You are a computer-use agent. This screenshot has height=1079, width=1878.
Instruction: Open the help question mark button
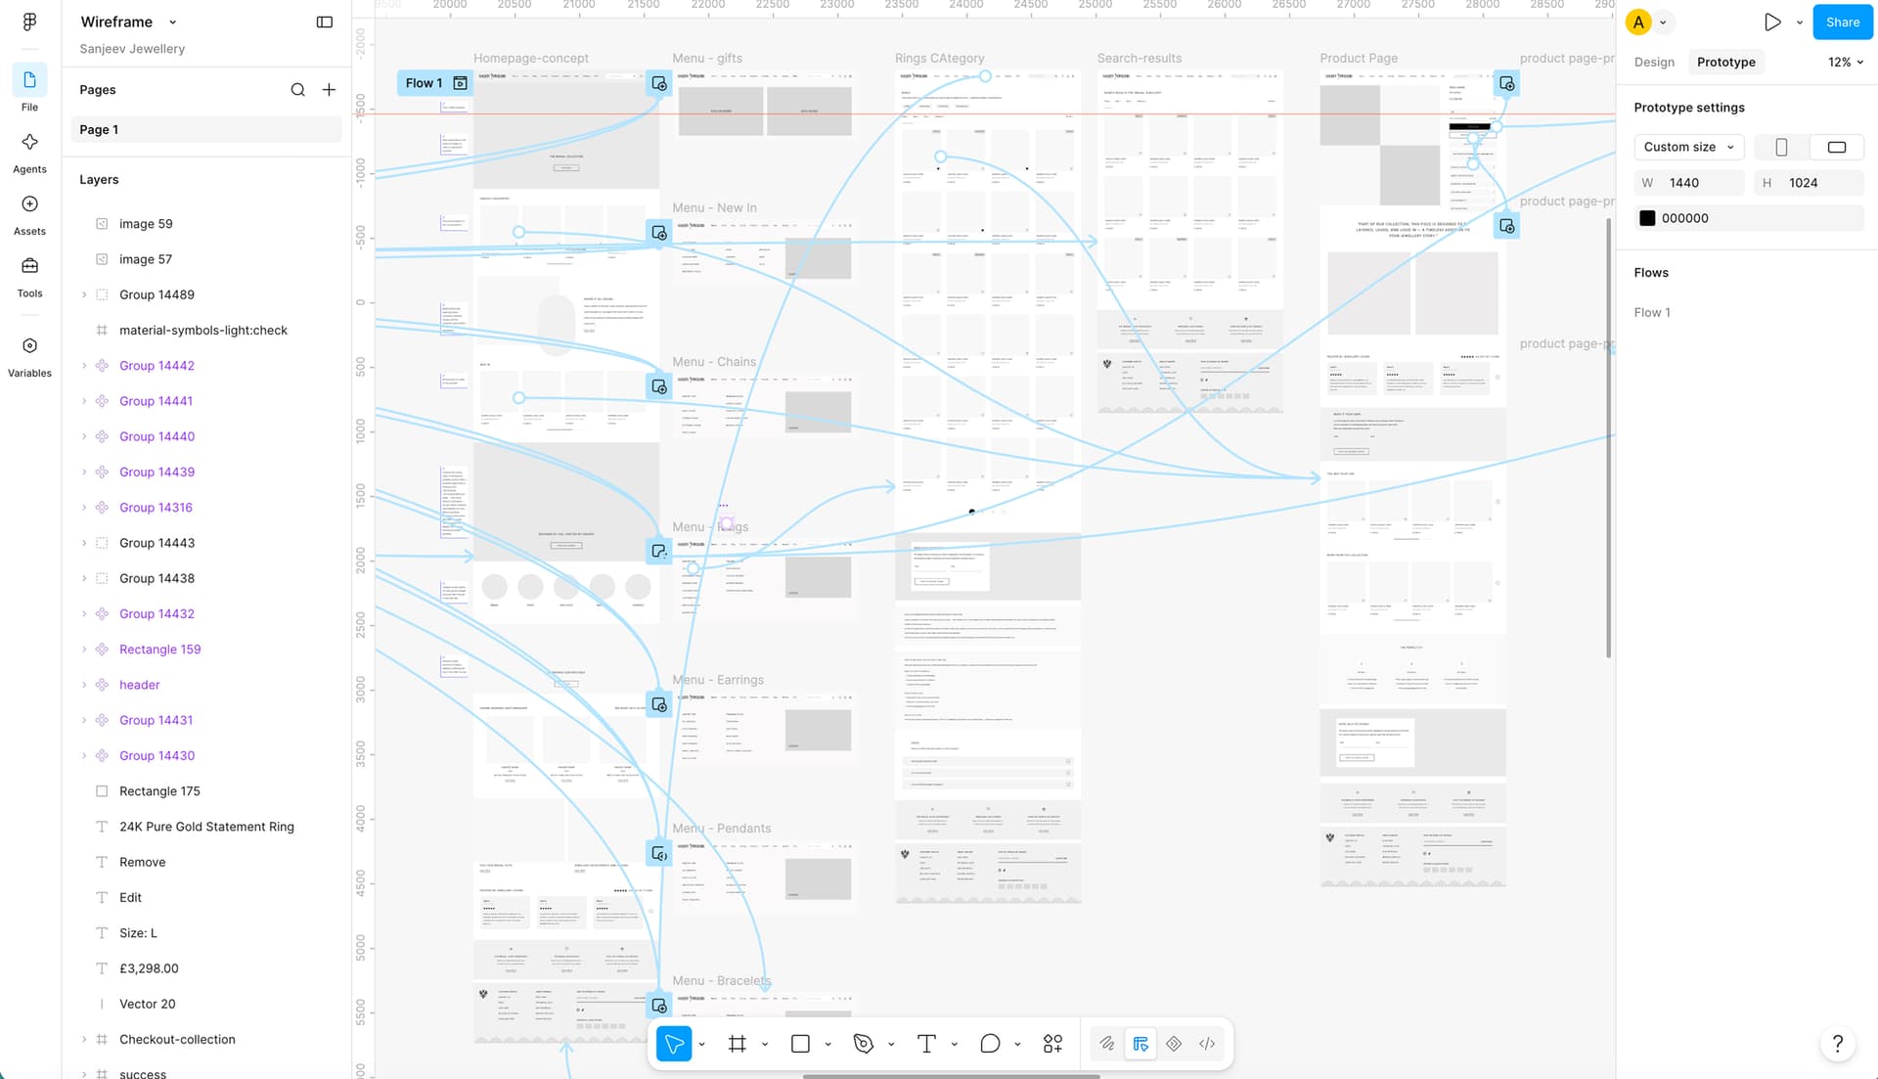click(x=1838, y=1043)
